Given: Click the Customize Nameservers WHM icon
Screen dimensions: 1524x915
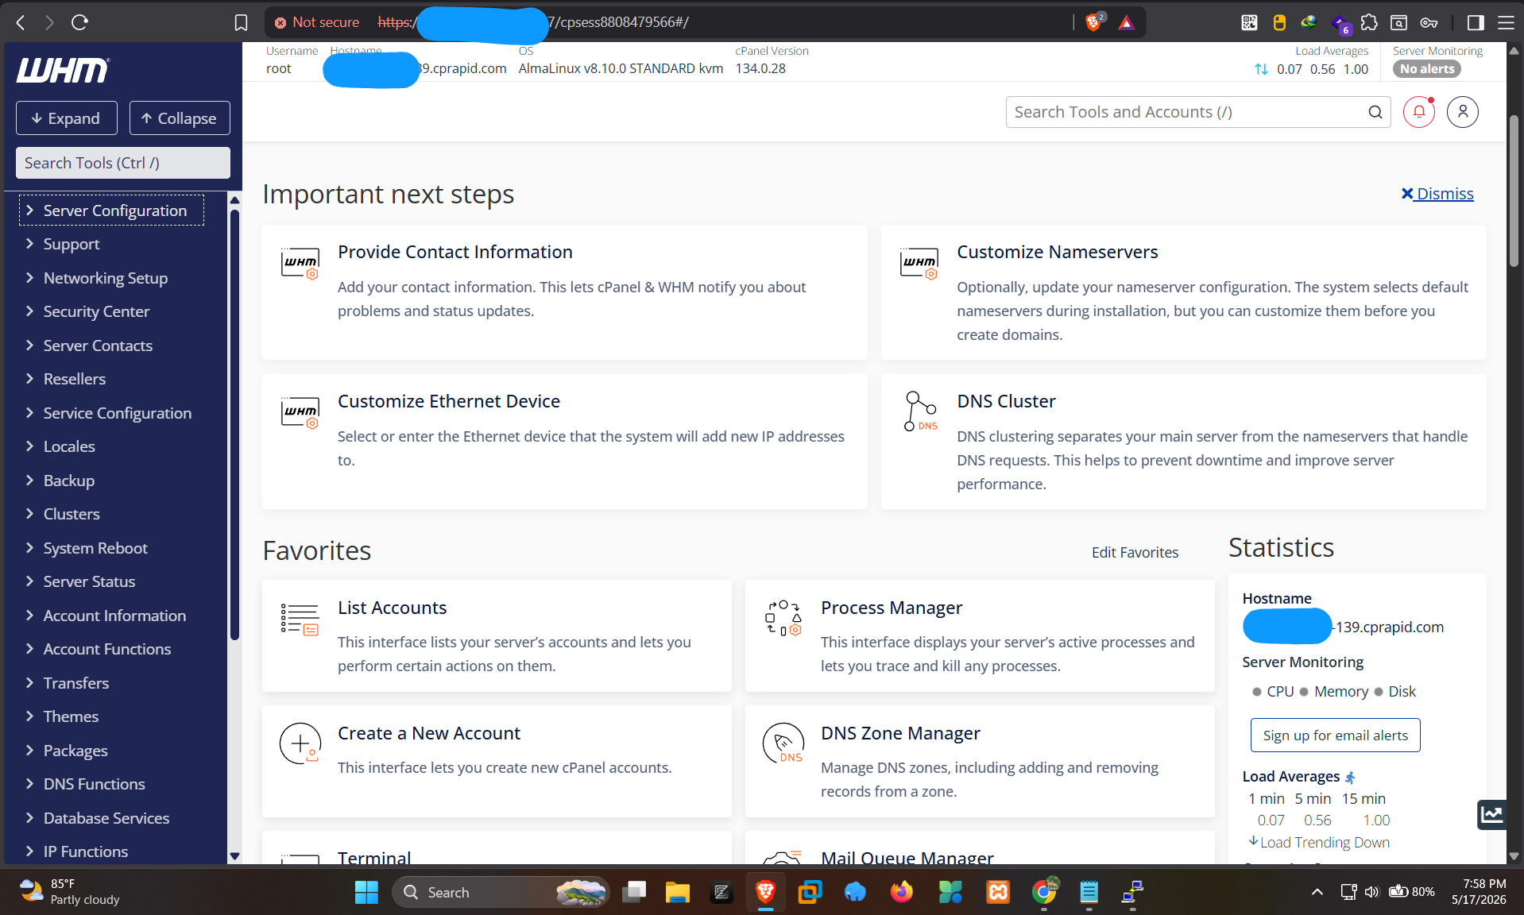Looking at the screenshot, I should pyautogui.click(x=919, y=263).
